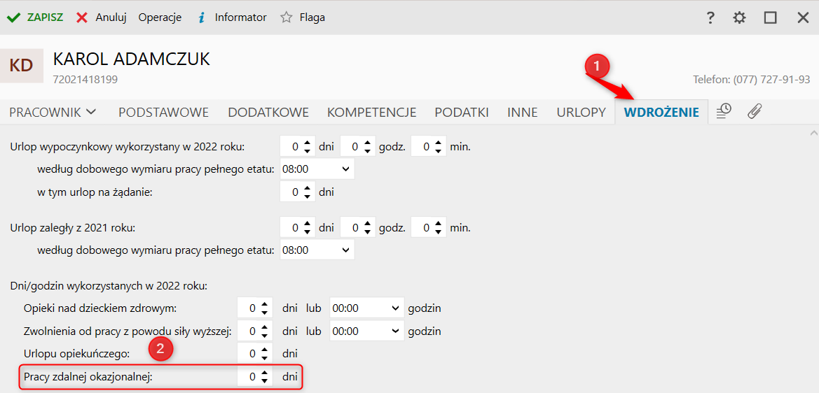Increase overdue 2021 vacation minutes
The height and width of the screenshot is (393, 819).
439,224
